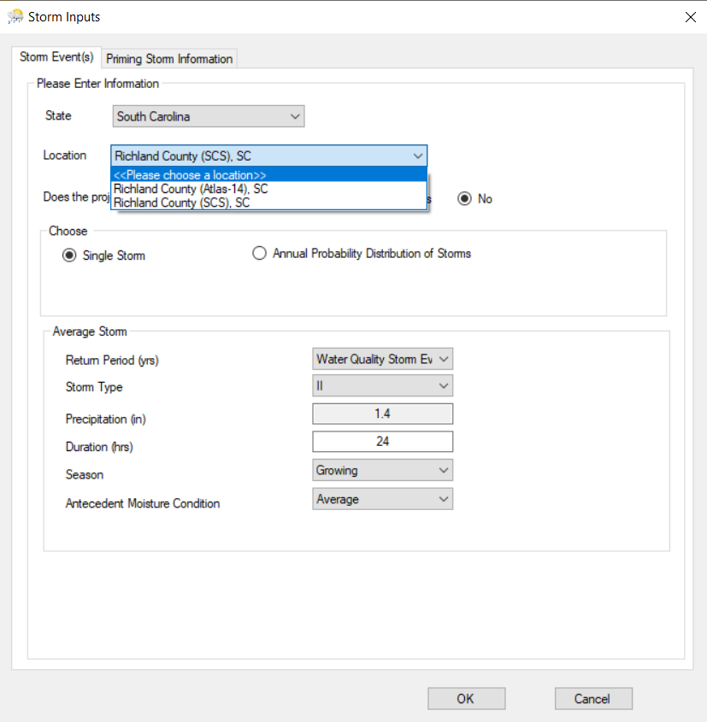This screenshot has height=722, width=707.
Task: Open the State dropdown showing South Carolina
Action: pos(209,116)
